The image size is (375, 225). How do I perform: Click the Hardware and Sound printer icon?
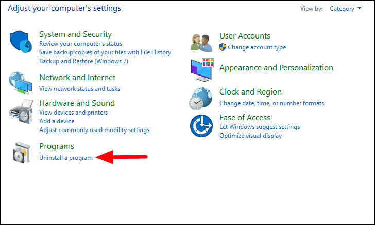(x=21, y=111)
